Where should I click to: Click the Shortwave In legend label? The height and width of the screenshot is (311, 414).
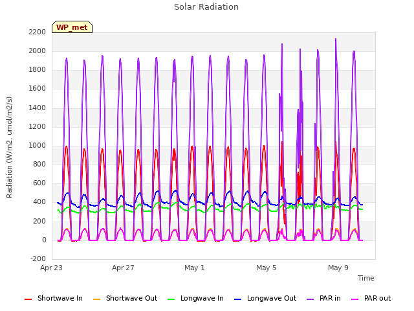click(60, 298)
